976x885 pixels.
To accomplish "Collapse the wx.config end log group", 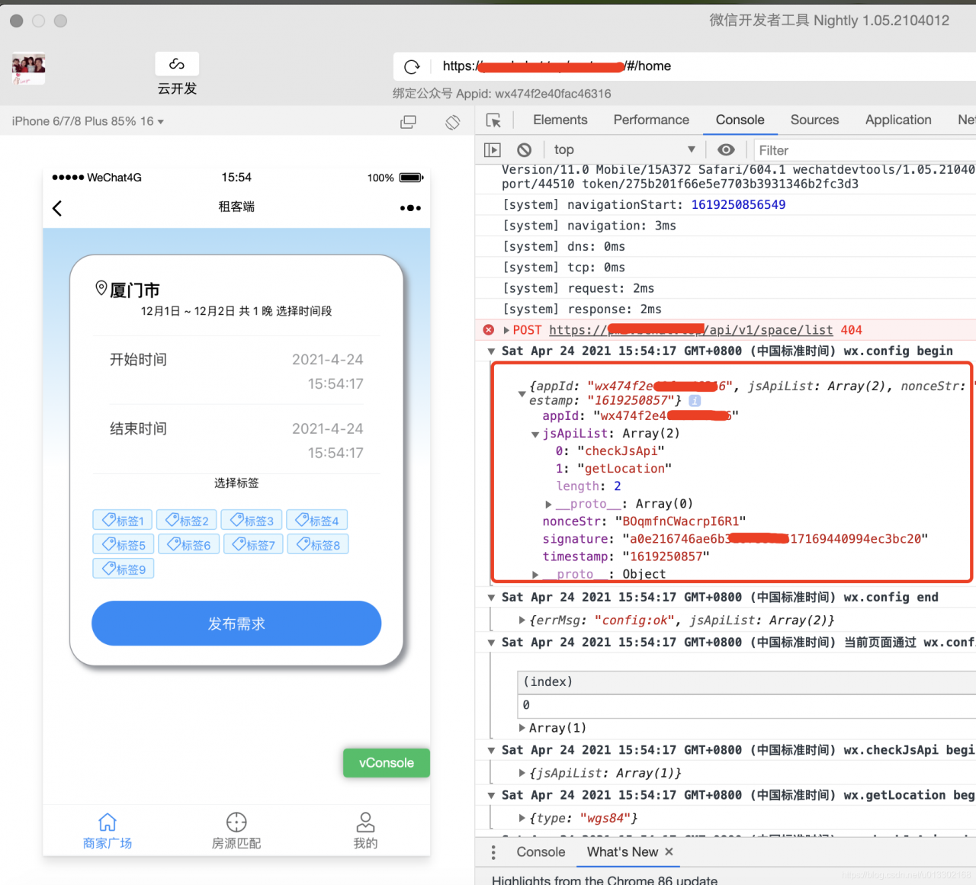I will [x=491, y=598].
